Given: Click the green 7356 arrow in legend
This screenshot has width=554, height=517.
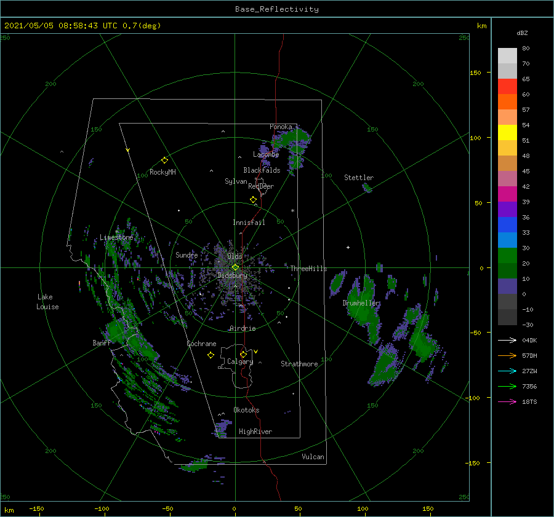Looking at the screenshot, I should [507, 387].
